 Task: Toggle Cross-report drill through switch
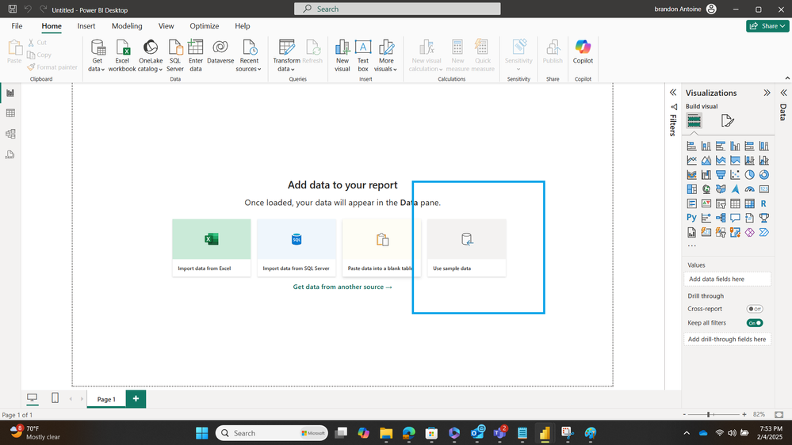755,309
